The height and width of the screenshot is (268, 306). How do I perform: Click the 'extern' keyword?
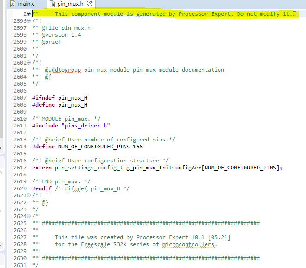click(42, 167)
